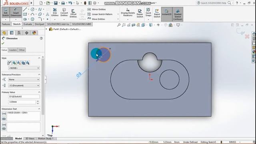Select the Line sketch tool
This screenshot has width=256, height=144.
pyautogui.click(x=25, y=10)
